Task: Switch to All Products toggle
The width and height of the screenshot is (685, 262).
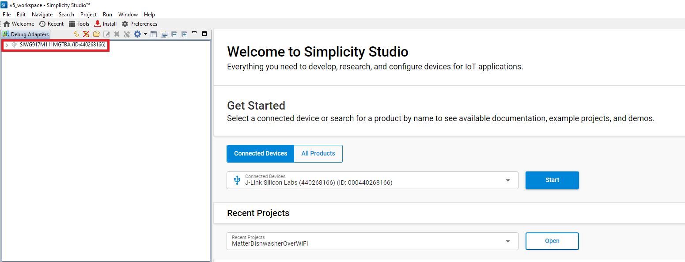Action: click(318, 153)
